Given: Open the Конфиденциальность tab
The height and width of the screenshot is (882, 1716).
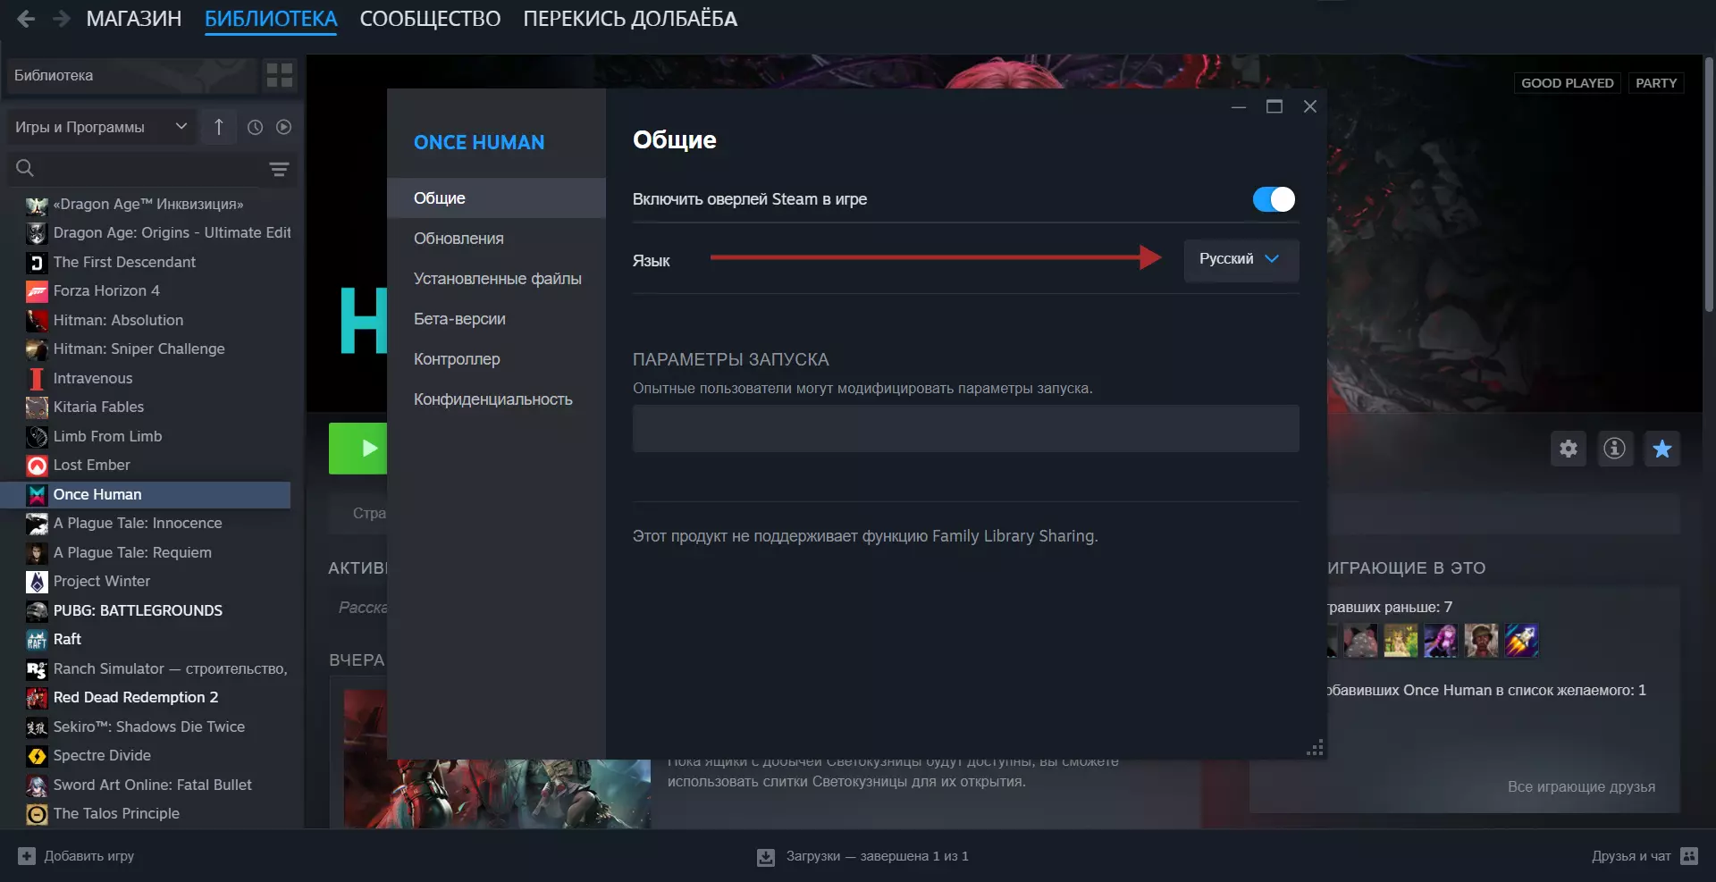Looking at the screenshot, I should point(497,399).
